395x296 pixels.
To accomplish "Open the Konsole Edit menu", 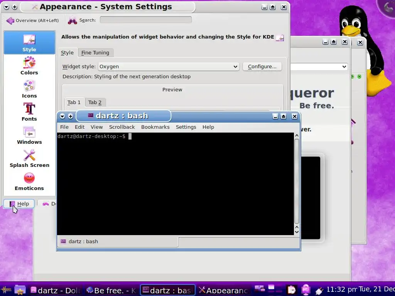I will [x=79, y=127].
